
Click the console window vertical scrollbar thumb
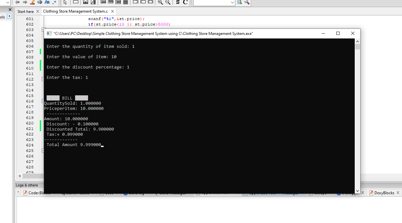357,47
